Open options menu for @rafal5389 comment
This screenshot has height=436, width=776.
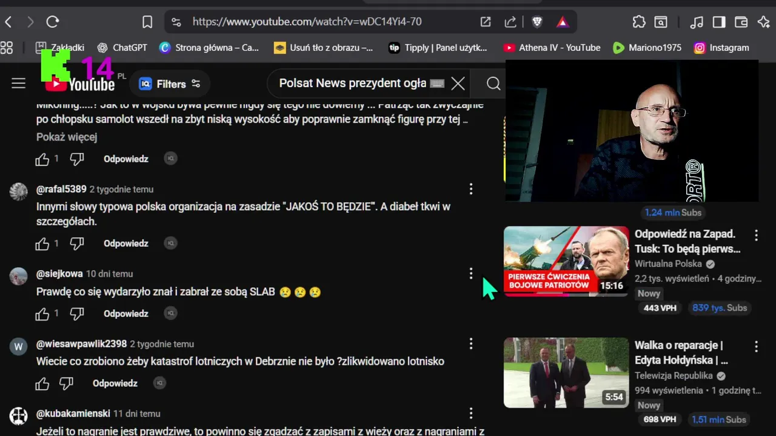pyautogui.click(x=471, y=189)
